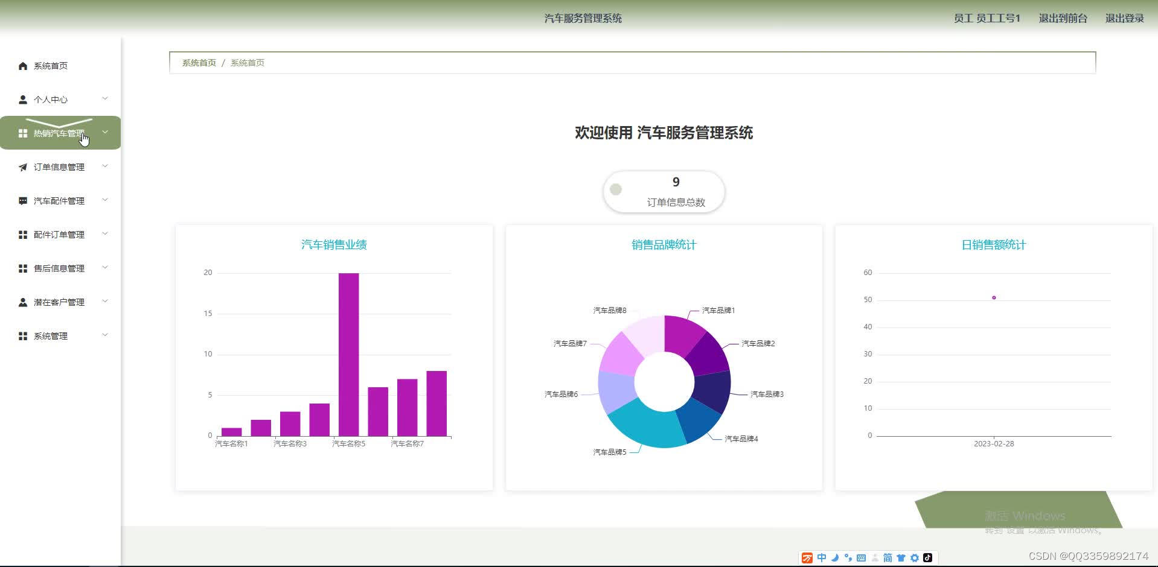Click 退出到前台 in the header
Viewport: 1158px width, 567px height.
point(1063,19)
